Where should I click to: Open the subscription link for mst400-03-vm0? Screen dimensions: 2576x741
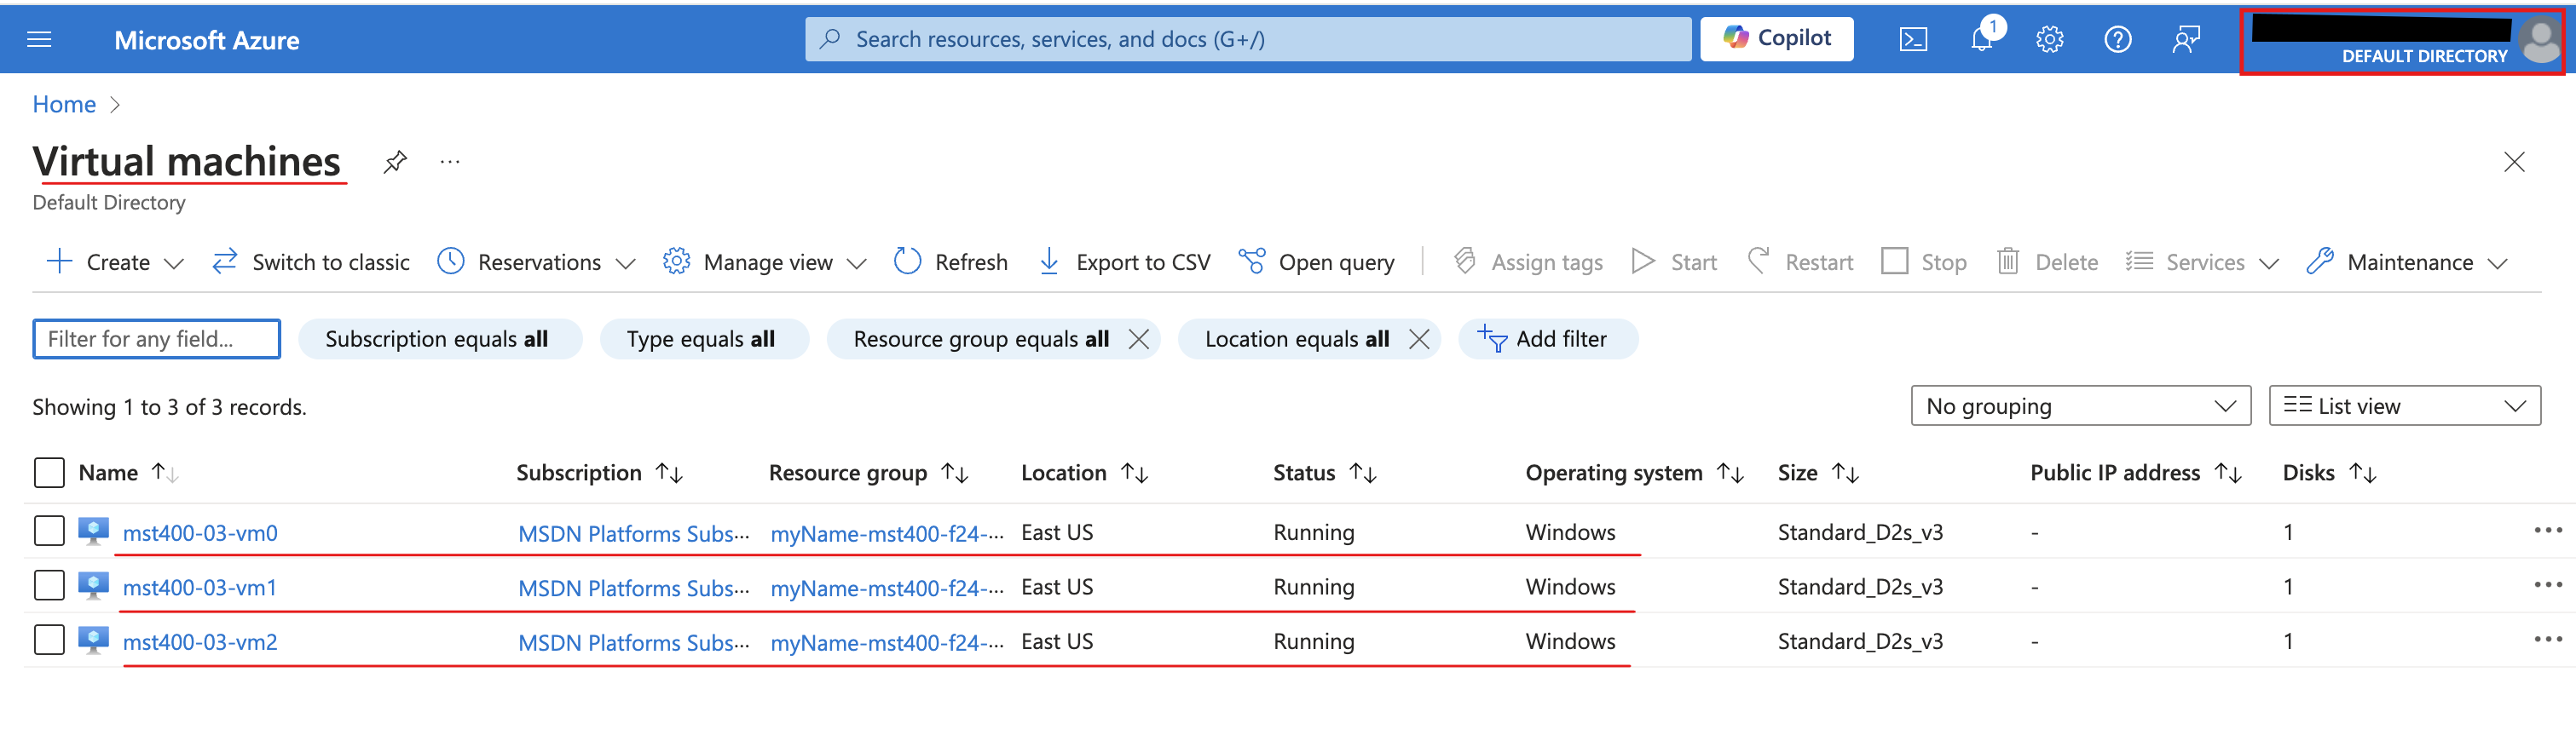(x=634, y=533)
